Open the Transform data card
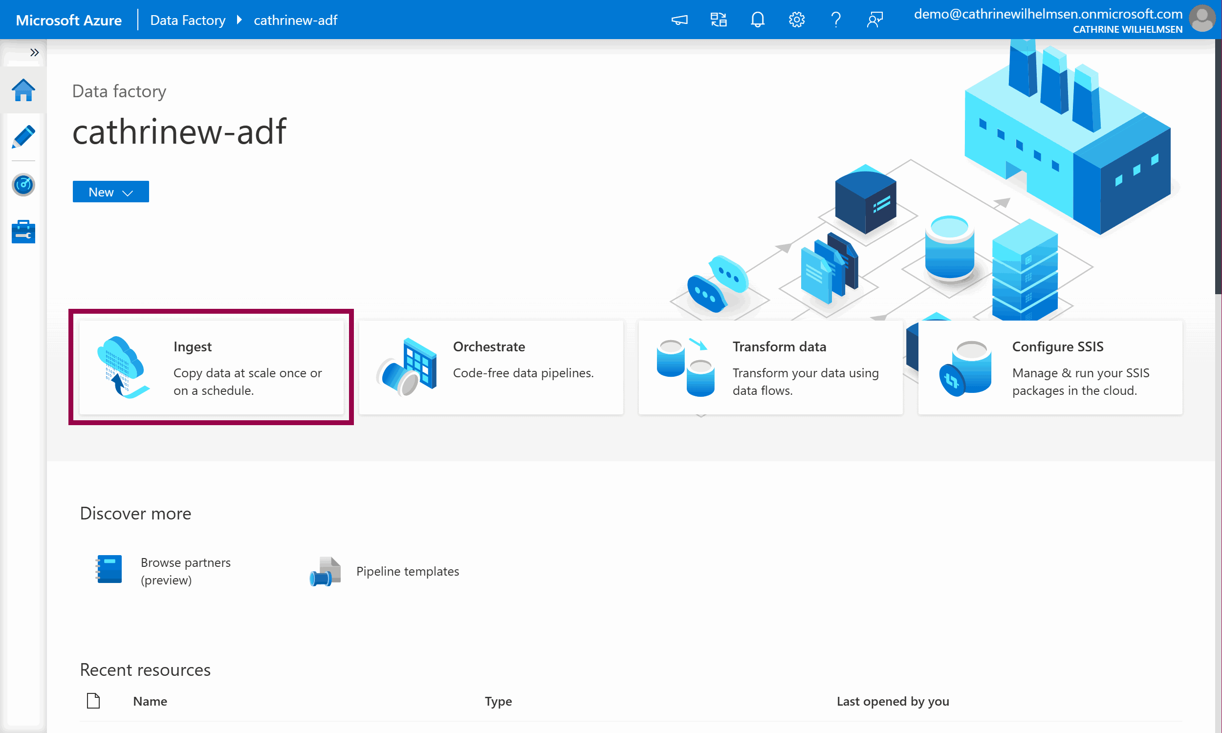This screenshot has width=1222, height=733. pos(770,367)
